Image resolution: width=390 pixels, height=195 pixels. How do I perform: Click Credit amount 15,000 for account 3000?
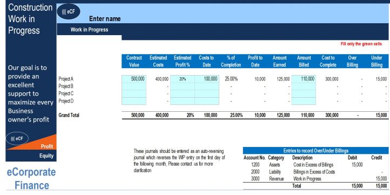381,179
